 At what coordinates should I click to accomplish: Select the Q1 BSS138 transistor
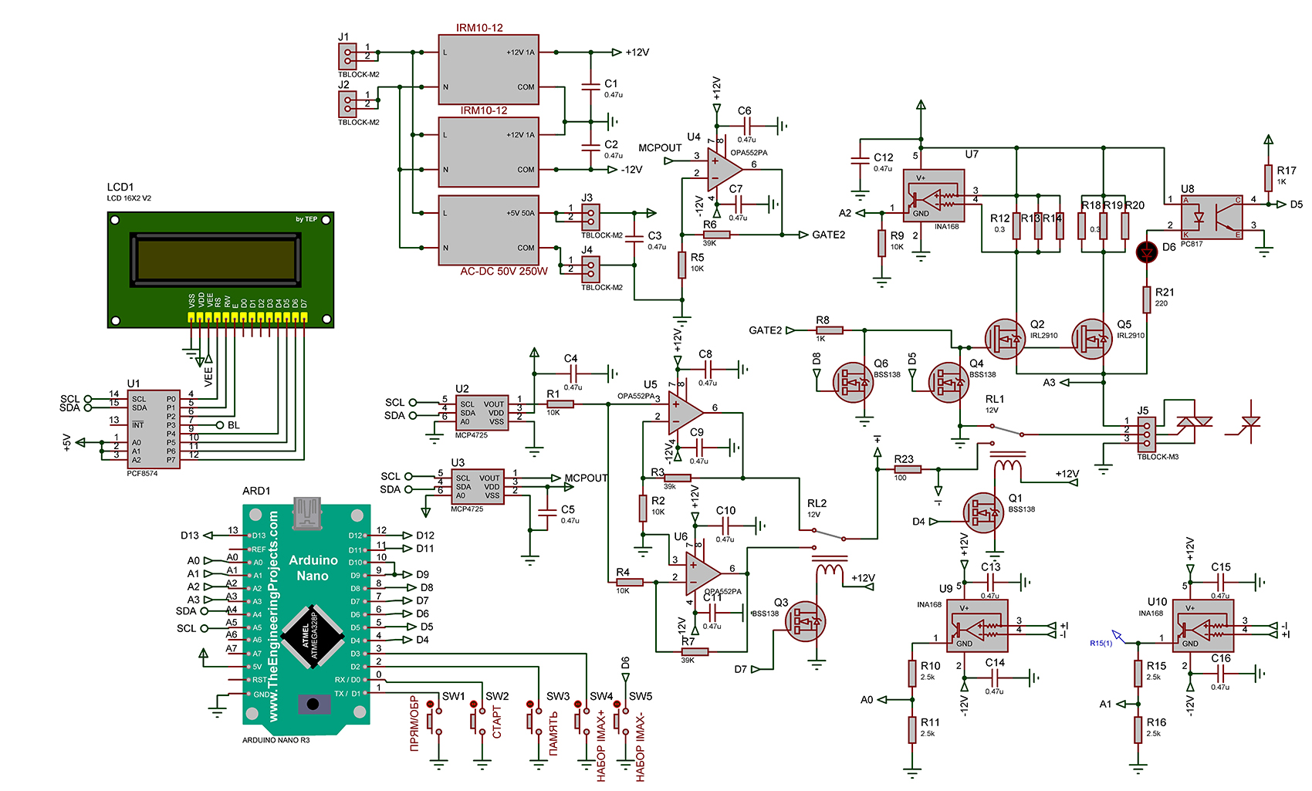[984, 512]
